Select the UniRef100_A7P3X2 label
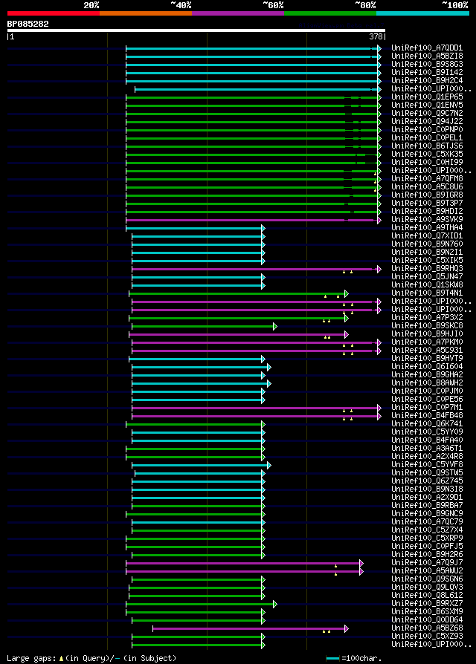Image resolution: width=476 pixels, height=664 pixels. pos(427,319)
